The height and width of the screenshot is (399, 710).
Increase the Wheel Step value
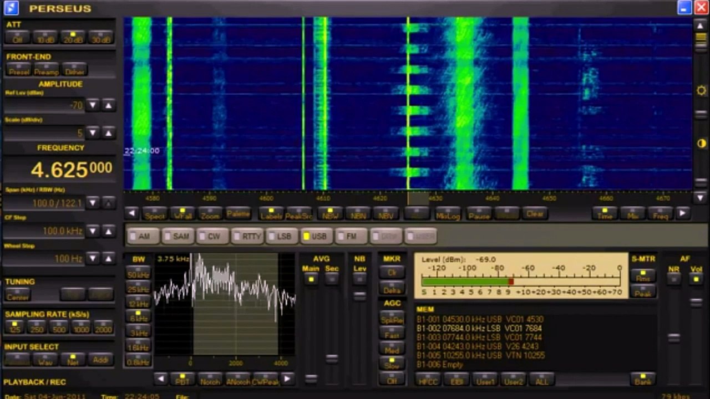pos(108,258)
